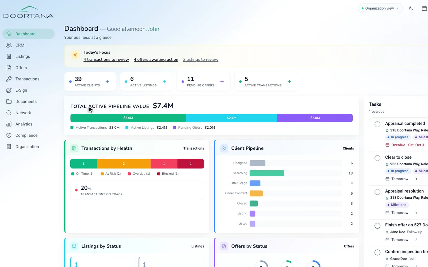
Task: Open Organization in the sidebar
Action: click(x=28, y=147)
